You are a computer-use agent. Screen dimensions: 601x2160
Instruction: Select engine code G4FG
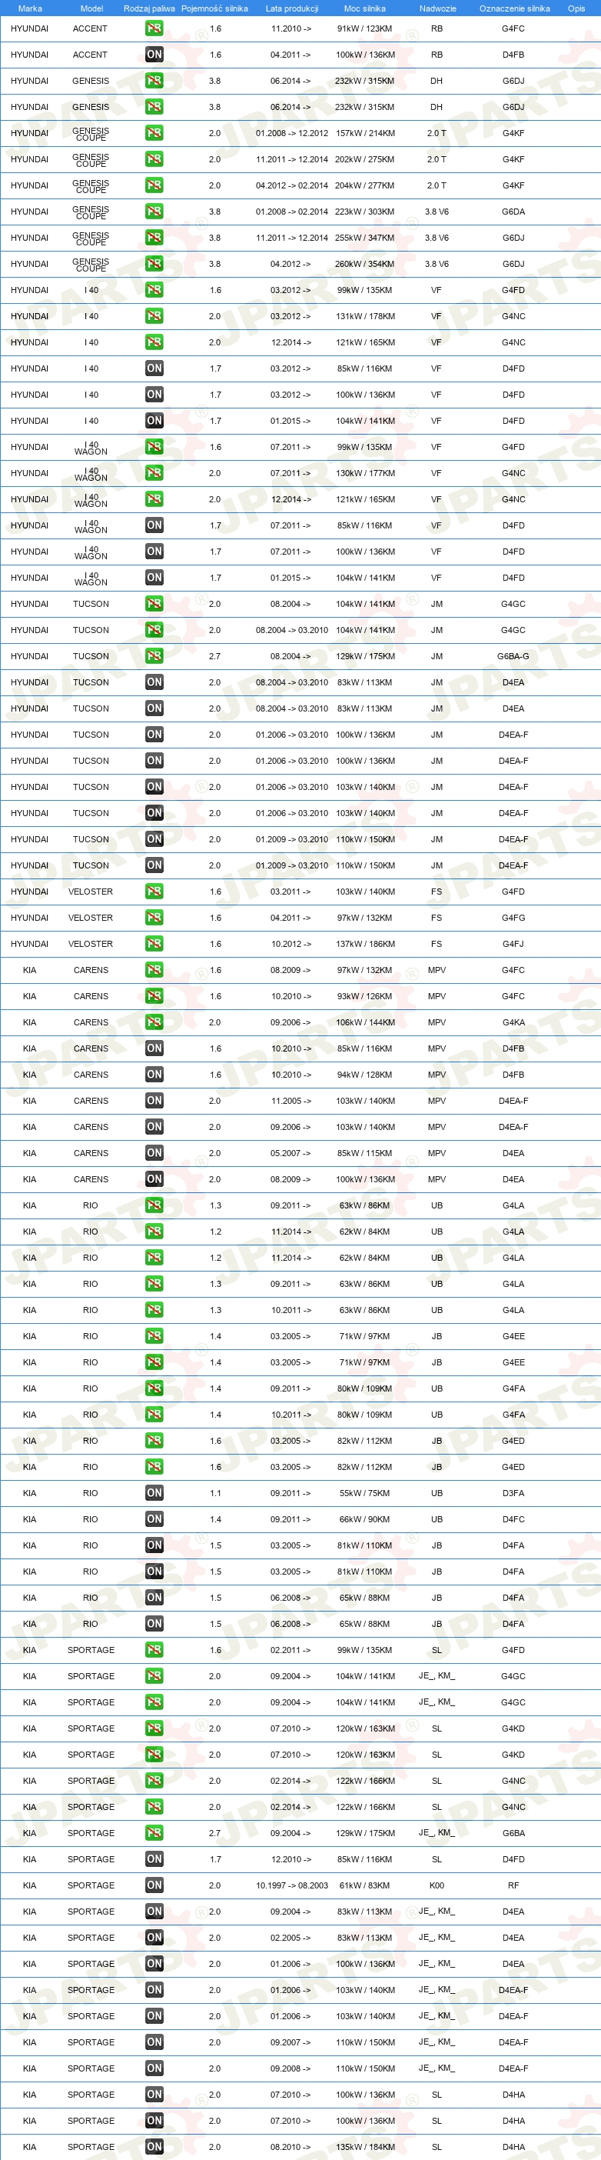point(513,918)
